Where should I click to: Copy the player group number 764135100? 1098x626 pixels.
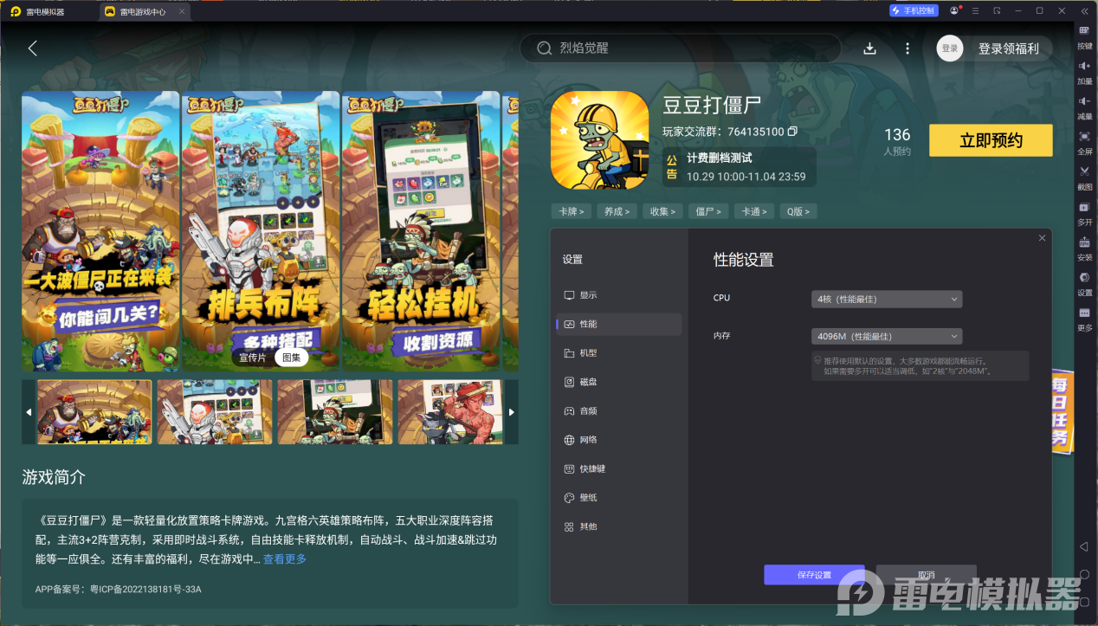(x=792, y=132)
